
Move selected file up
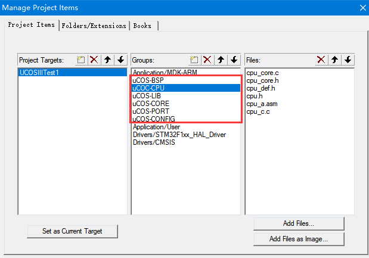point(334,60)
